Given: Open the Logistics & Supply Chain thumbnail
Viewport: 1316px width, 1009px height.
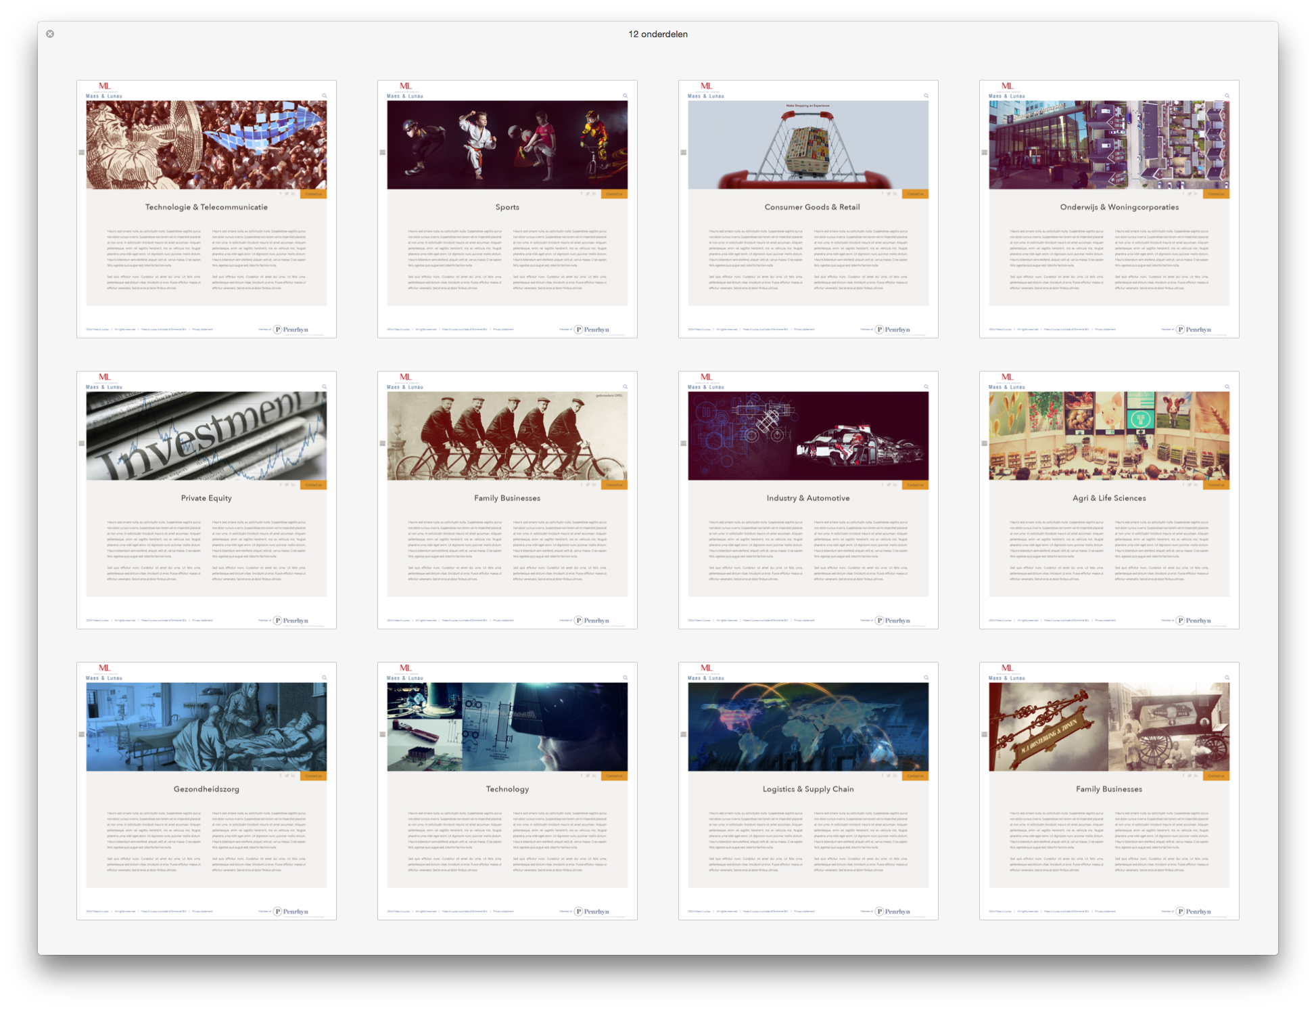Looking at the screenshot, I should (x=808, y=791).
